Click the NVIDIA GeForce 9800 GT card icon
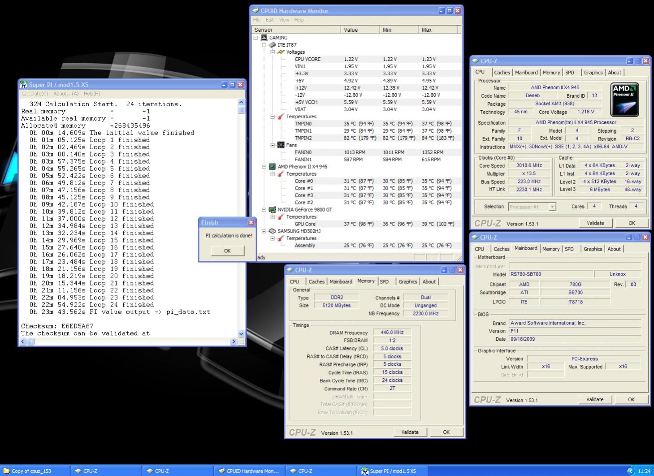This screenshot has width=654, height=476. (272, 210)
